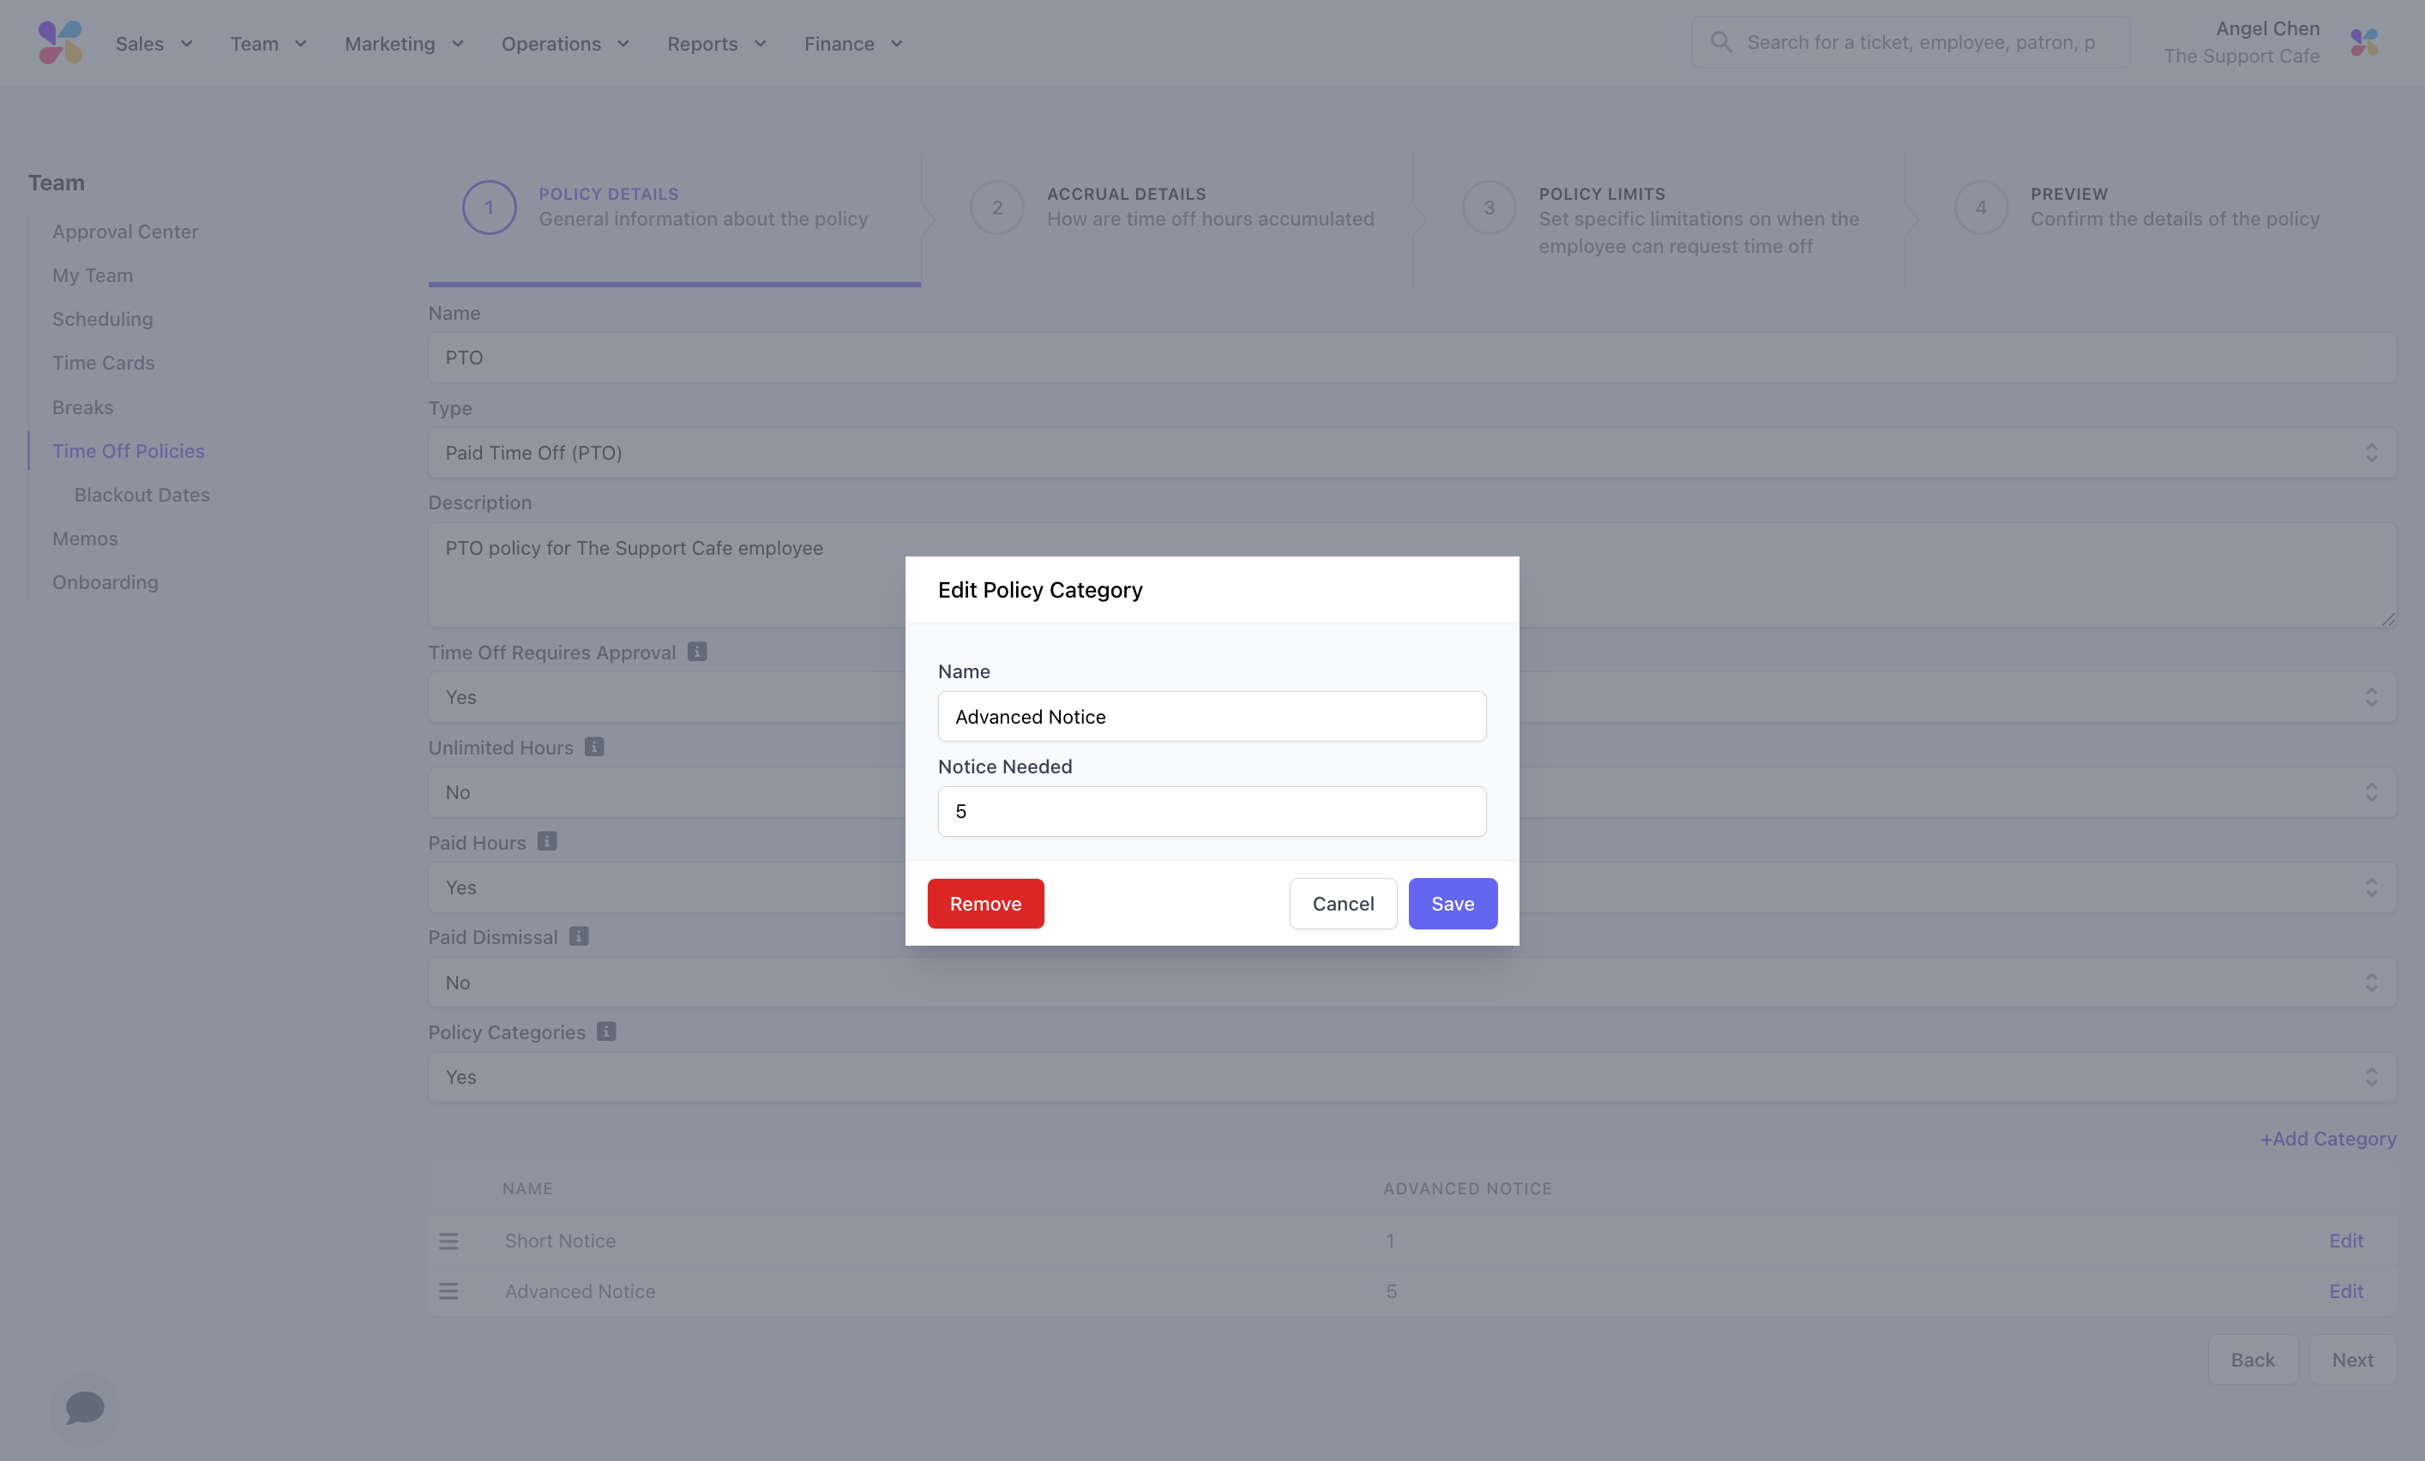
Task: Expand the Type dropdown showing Paid Time Off
Action: (1412, 453)
